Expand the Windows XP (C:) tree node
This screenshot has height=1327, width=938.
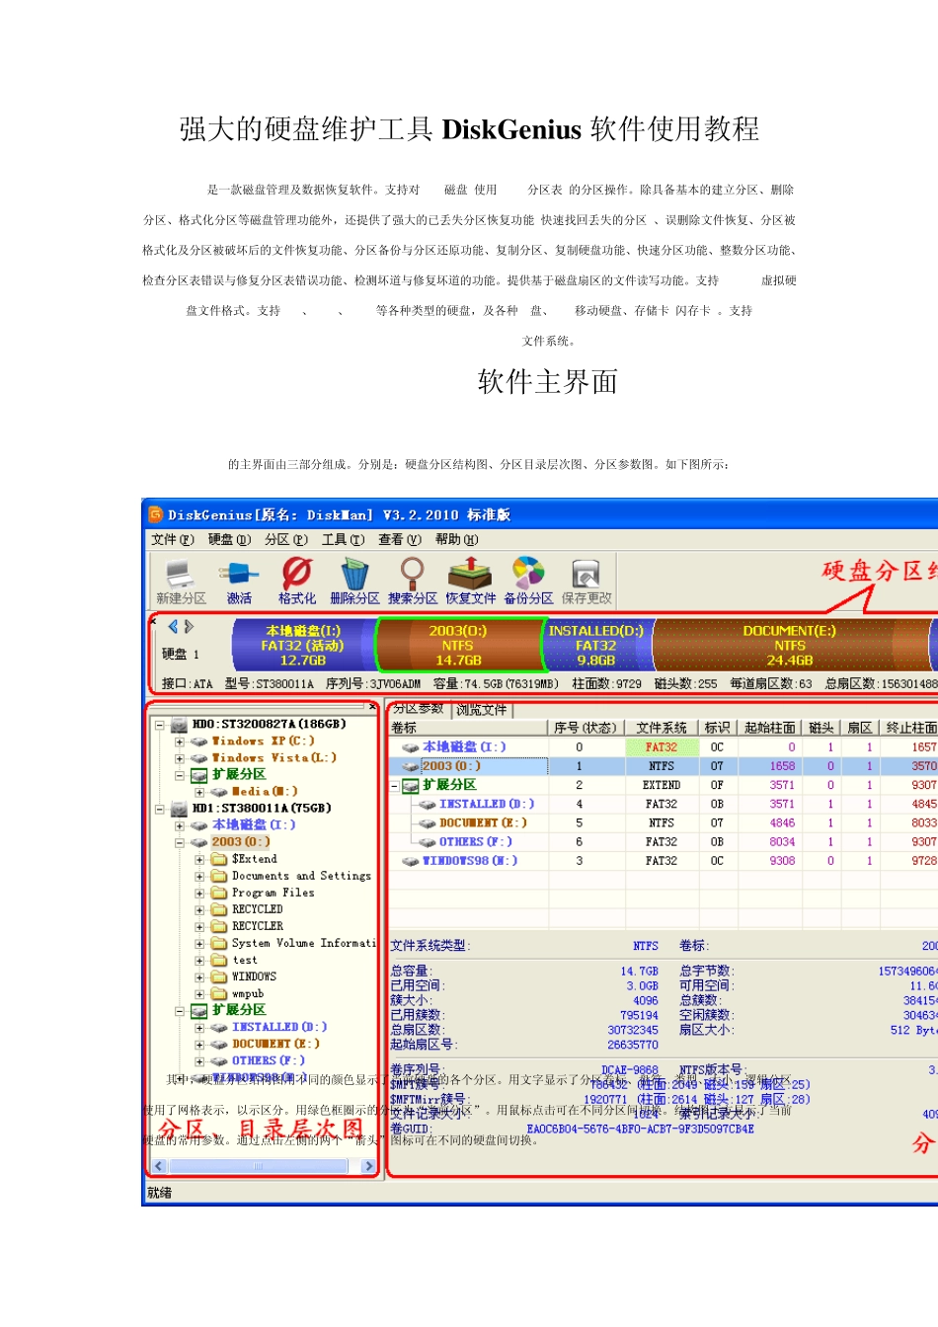click(180, 742)
